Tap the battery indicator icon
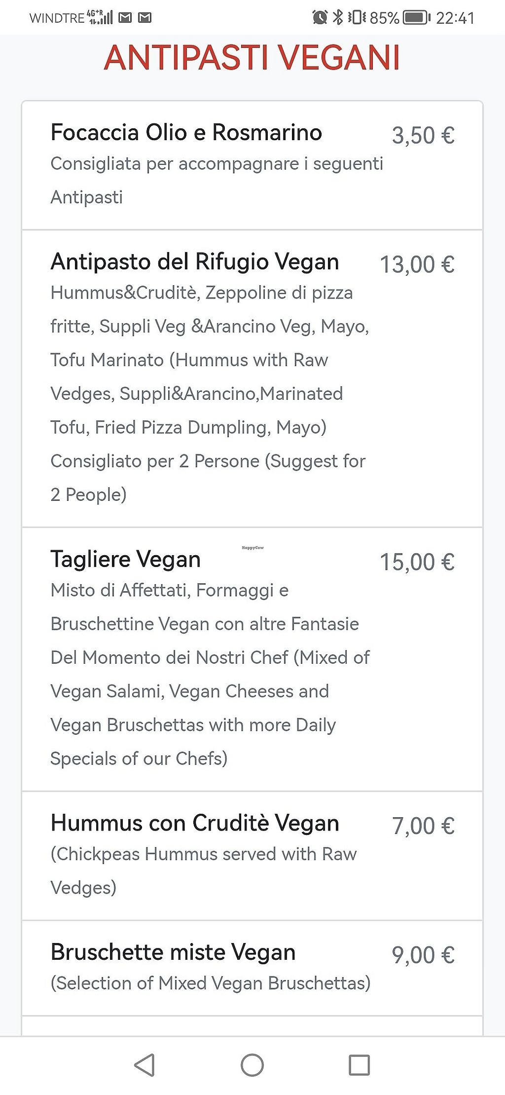Screen dimensions: 505x1095 (416, 18)
